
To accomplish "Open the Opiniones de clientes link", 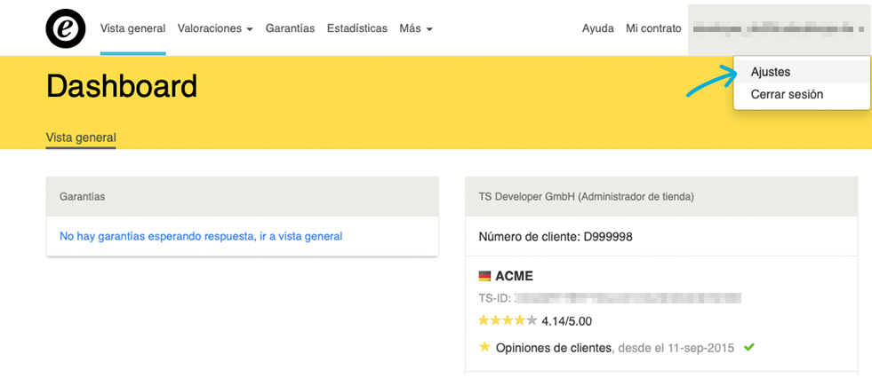I will point(553,348).
